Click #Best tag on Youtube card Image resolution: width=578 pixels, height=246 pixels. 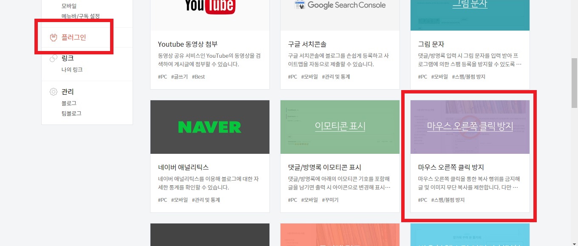click(x=198, y=77)
